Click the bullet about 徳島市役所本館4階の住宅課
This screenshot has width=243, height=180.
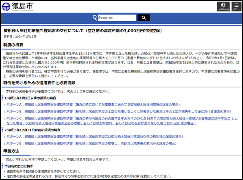click(x=44, y=172)
